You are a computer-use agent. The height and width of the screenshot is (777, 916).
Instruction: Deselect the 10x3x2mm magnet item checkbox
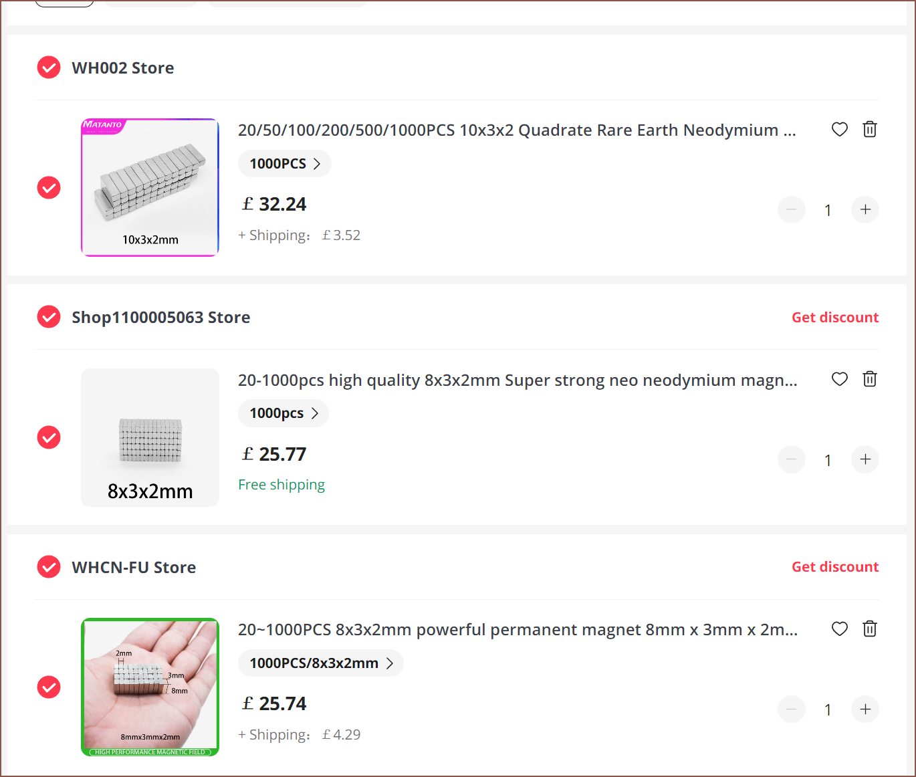[x=49, y=188]
